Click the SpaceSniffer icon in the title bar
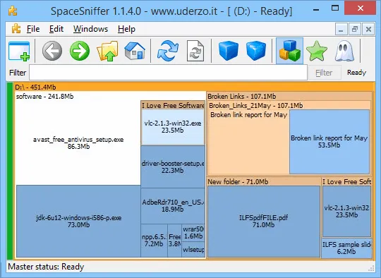This screenshot has width=381, height=278. click(x=13, y=11)
